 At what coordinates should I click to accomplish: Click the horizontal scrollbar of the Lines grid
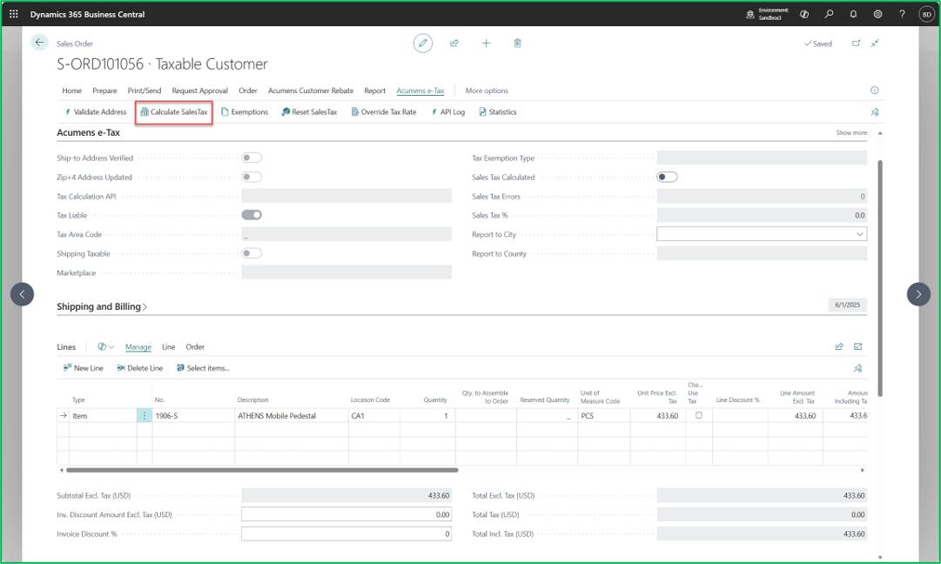click(262, 470)
